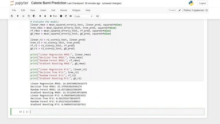Screen dimensions: 220x124
Task: Click the '(unsaved changes)' status text
Action: 112,3
